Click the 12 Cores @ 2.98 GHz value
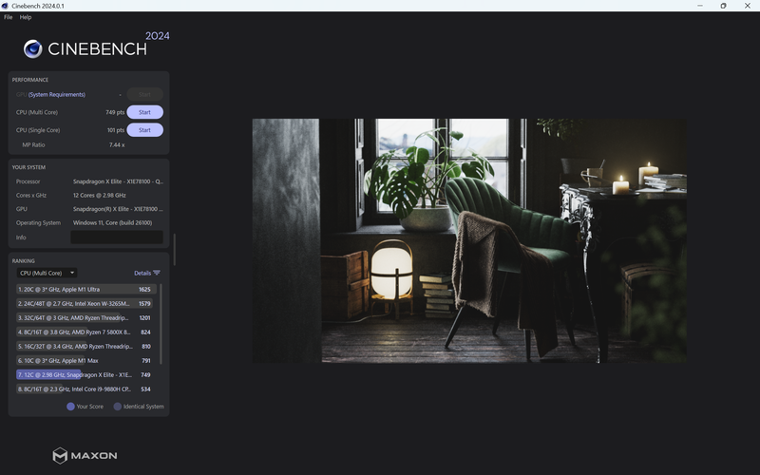This screenshot has height=475, width=760. coord(100,196)
